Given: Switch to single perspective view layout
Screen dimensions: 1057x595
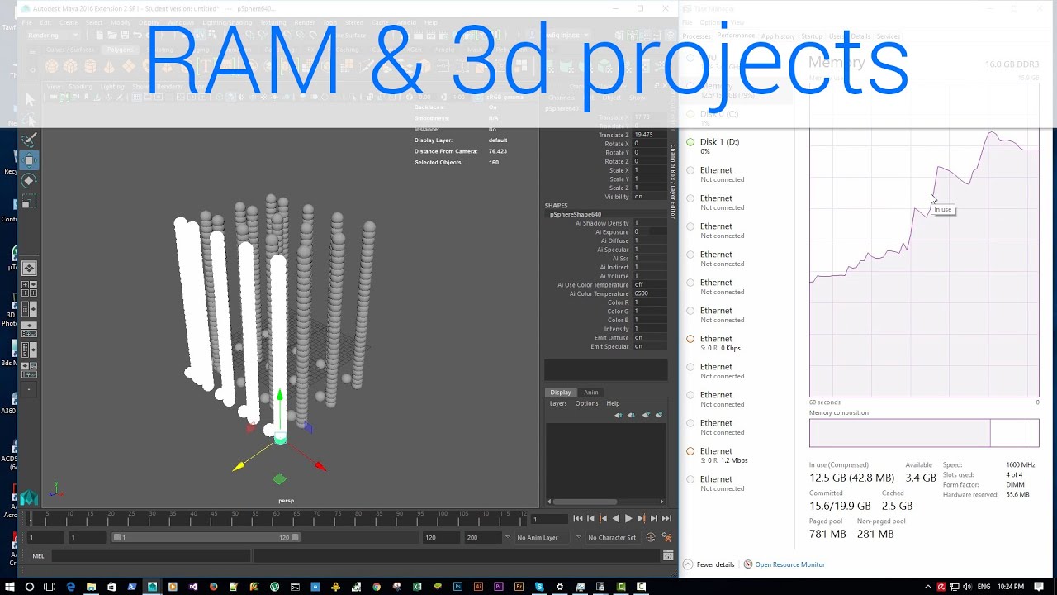Looking at the screenshot, I should (28, 268).
